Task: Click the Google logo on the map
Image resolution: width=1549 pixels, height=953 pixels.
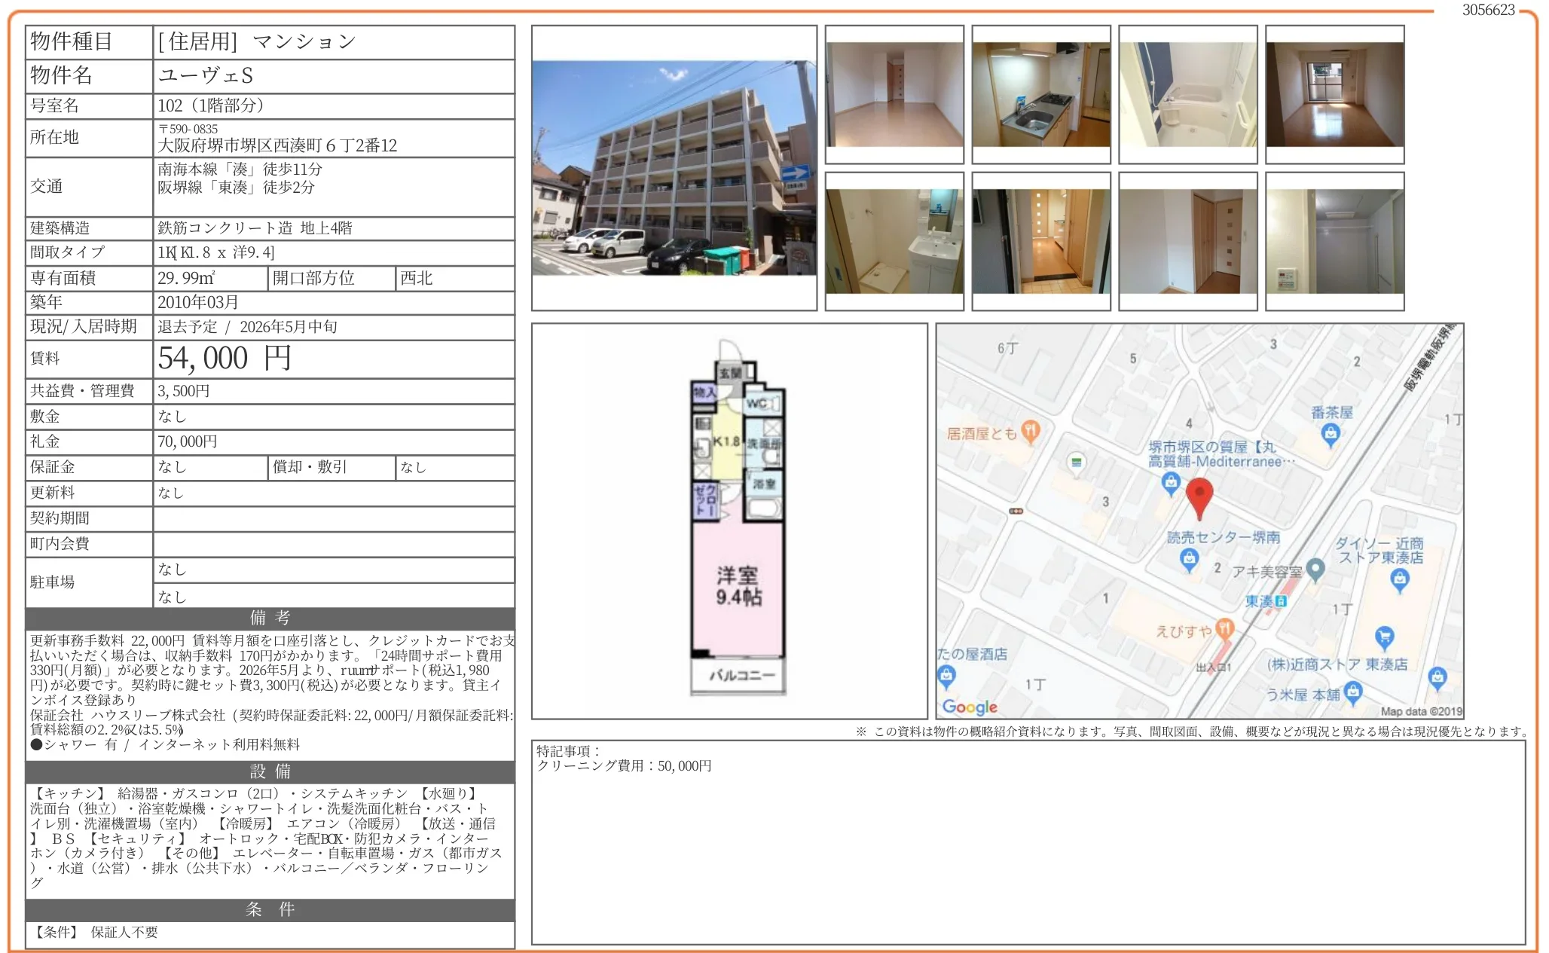Action: point(970,707)
